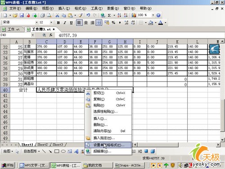Click the Copy toolbar icon

pyautogui.click(x=64, y=15)
